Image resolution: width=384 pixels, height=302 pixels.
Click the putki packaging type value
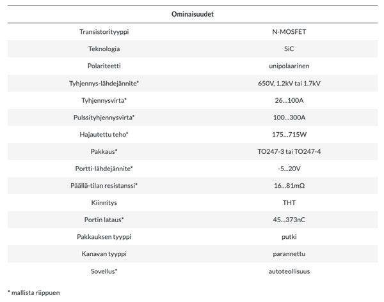(x=288, y=237)
